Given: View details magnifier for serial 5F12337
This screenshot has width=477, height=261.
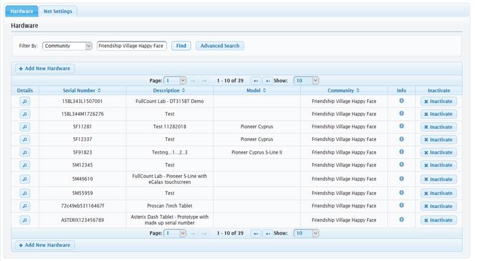Looking at the screenshot, I should pyautogui.click(x=25, y=140).
